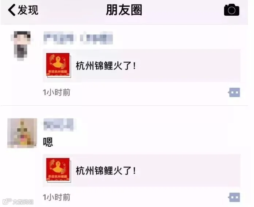Tap red koi thumbnail in first post
Image resolution: width=254 pixels, height=207 pixels.
58,65
